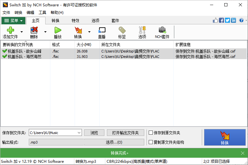Click status bar 2/2 项目已选择
This screenshot has width=248, height=165.
[x=216, y=161]
